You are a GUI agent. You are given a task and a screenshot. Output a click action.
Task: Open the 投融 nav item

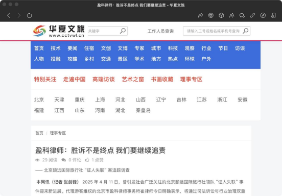pyautogui.click(x=56, y=59)
